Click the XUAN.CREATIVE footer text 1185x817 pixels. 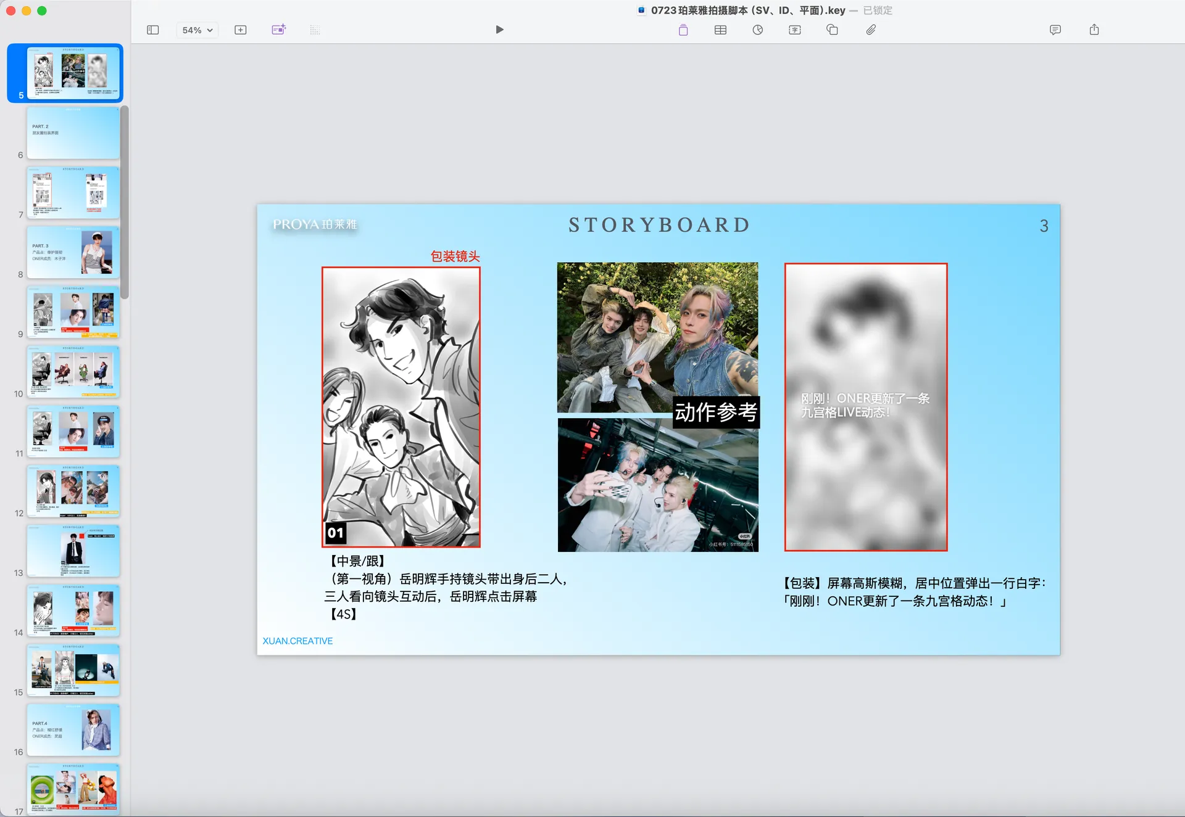coord(297,641)
